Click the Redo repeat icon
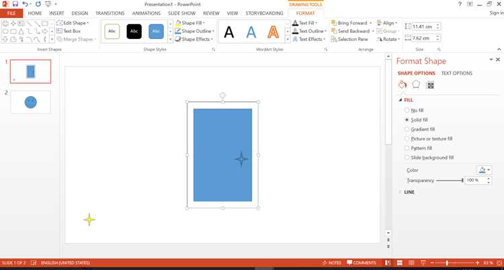Viewport: 504px width, 270px height. pos(38,4)
